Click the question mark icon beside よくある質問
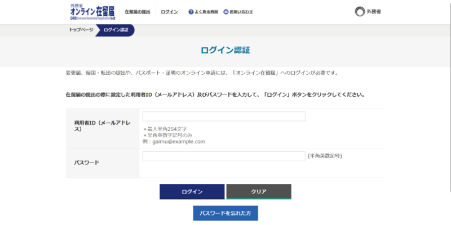The image size is (451, 225). 191,12
